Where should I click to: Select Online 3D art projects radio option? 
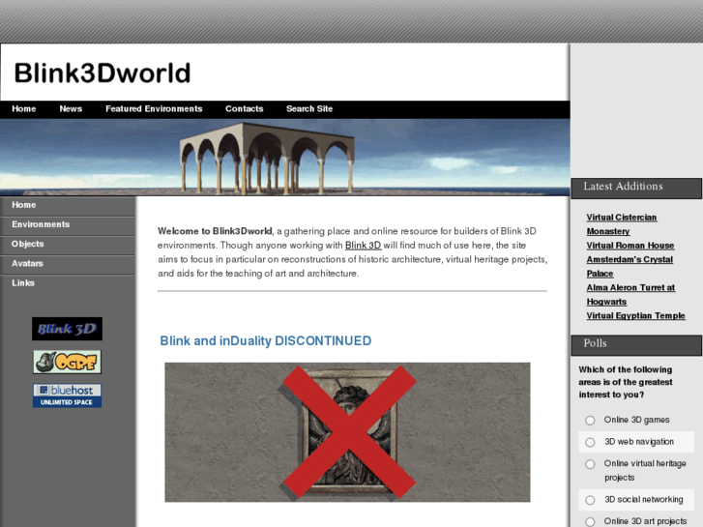590,521
